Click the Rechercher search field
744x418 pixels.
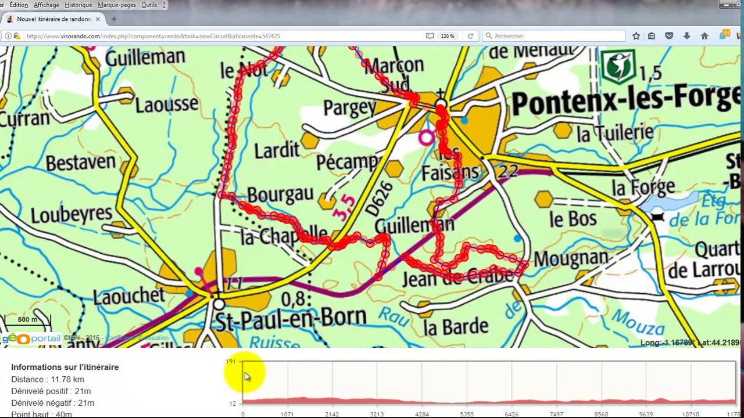tap(554, 36)
